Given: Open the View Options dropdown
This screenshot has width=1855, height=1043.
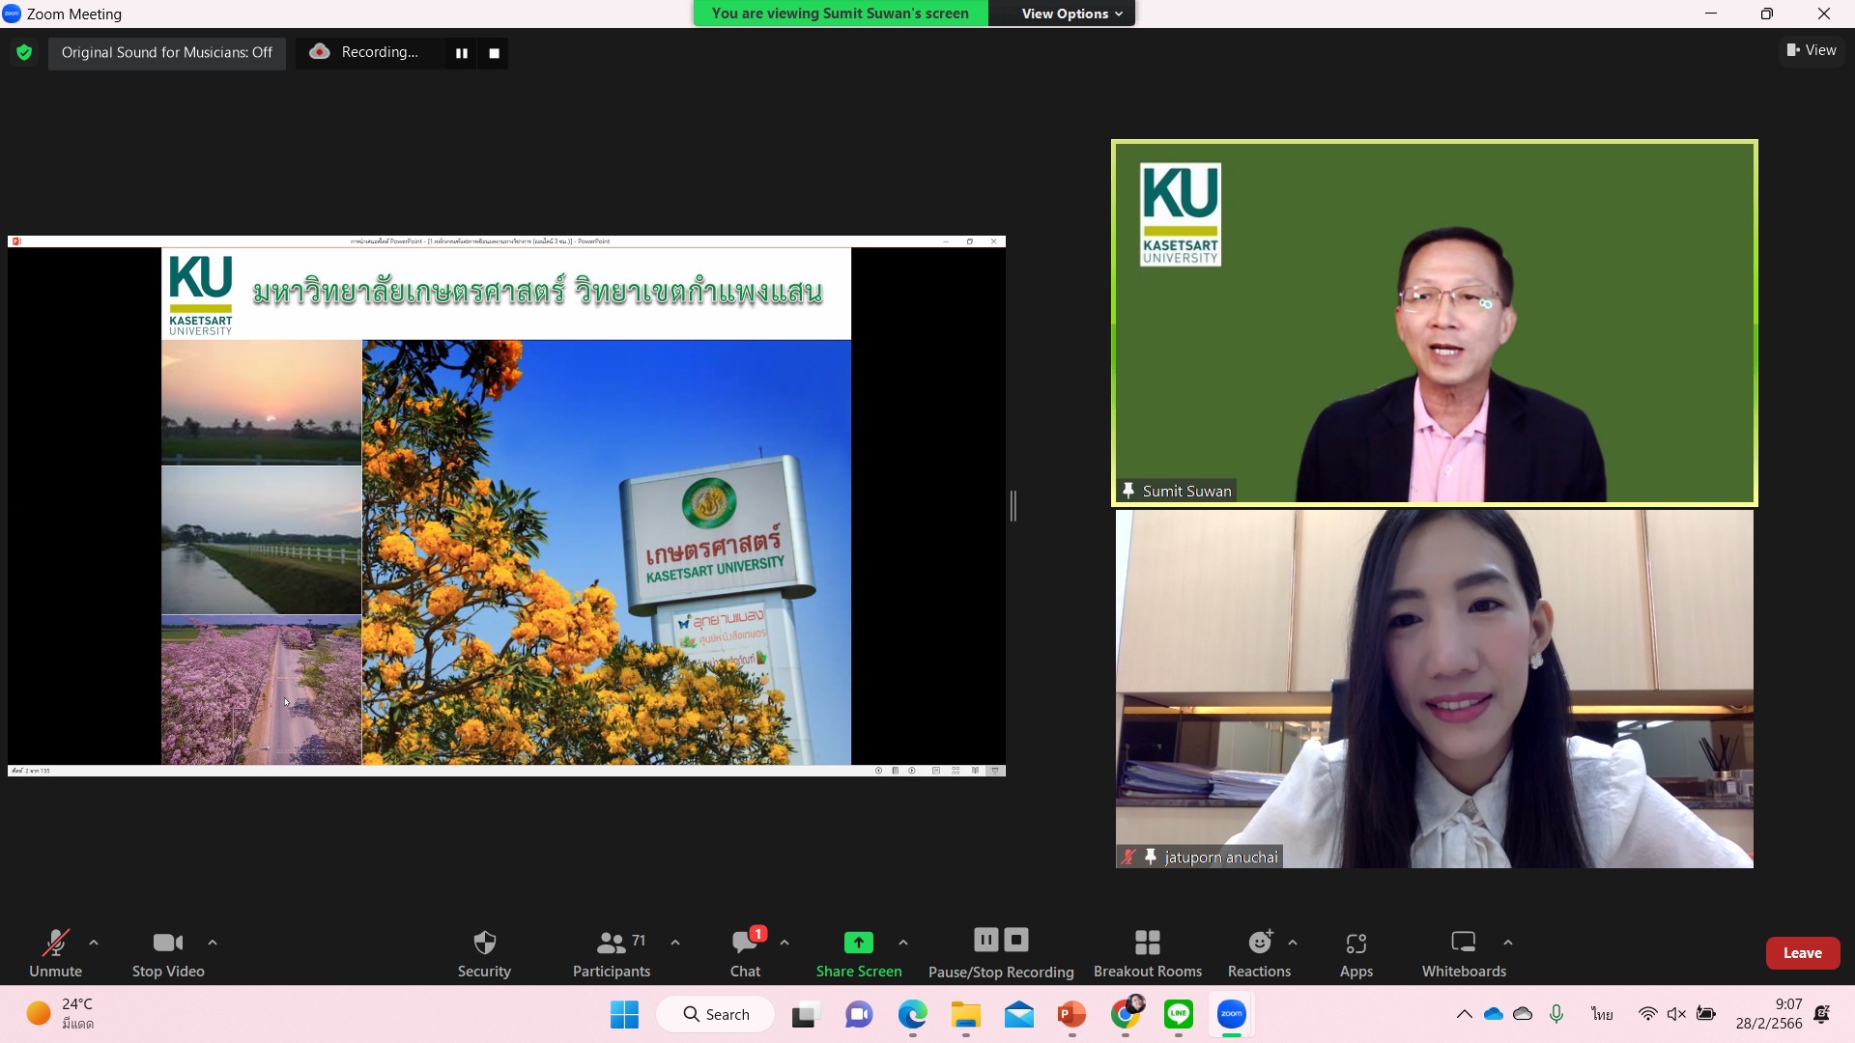Looking at the screenshot, I should click(1070, 14).
